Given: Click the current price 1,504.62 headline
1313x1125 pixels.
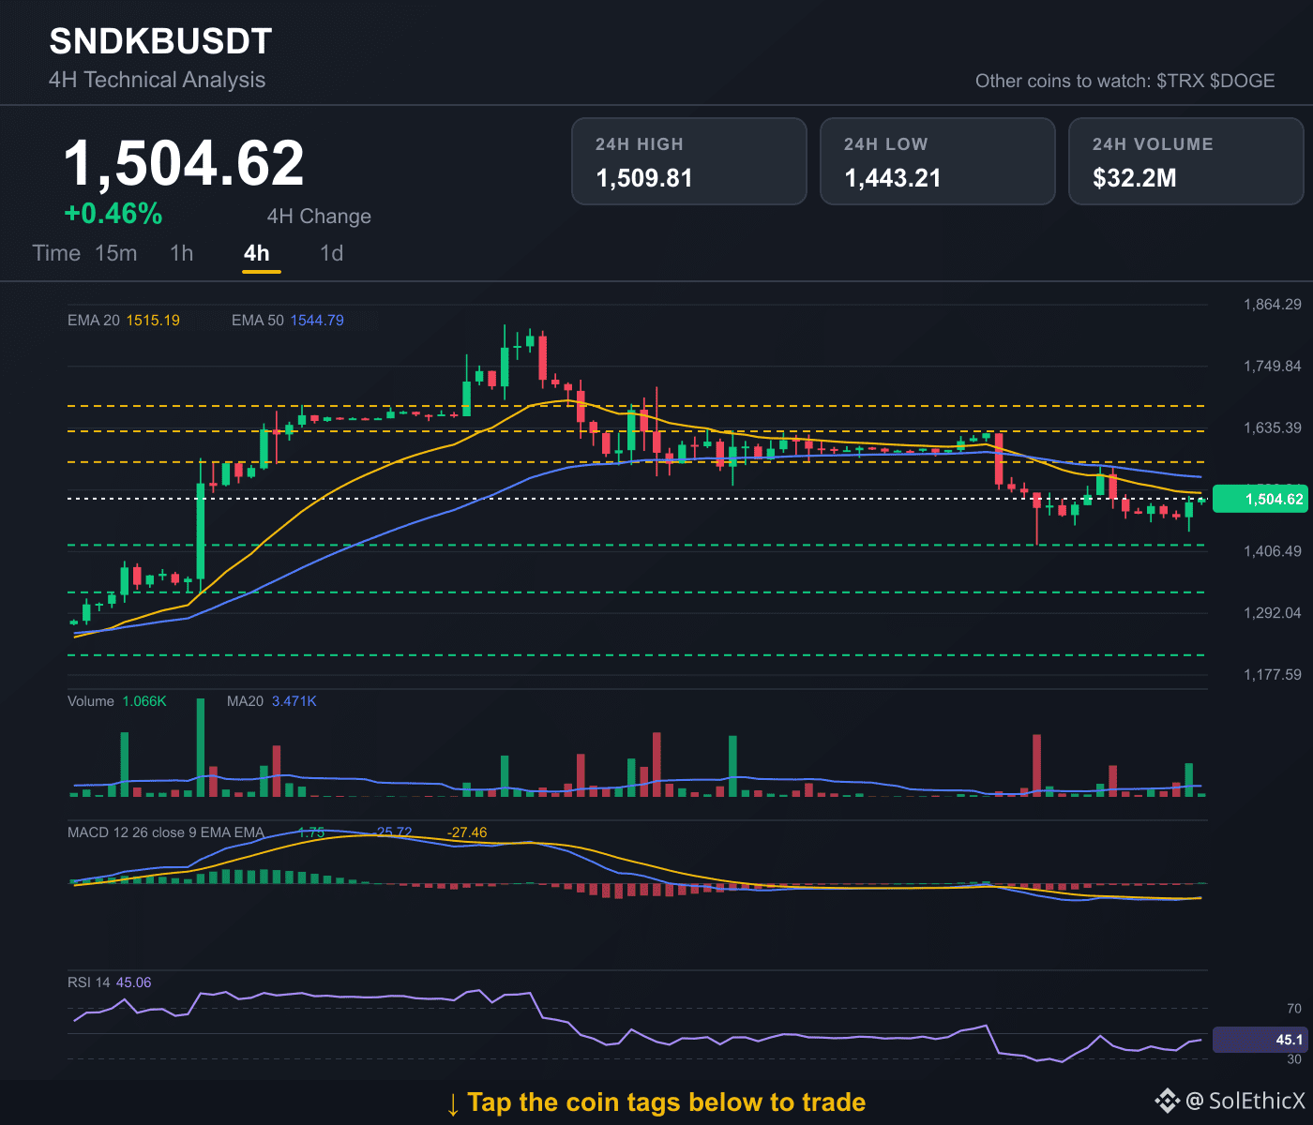Looking at the screenshot, I should coord(184,163).
